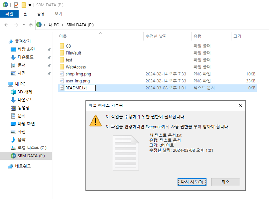
Task: Open pinned 다운로드 under 즐겨찾기
Action: click(26, 57)
